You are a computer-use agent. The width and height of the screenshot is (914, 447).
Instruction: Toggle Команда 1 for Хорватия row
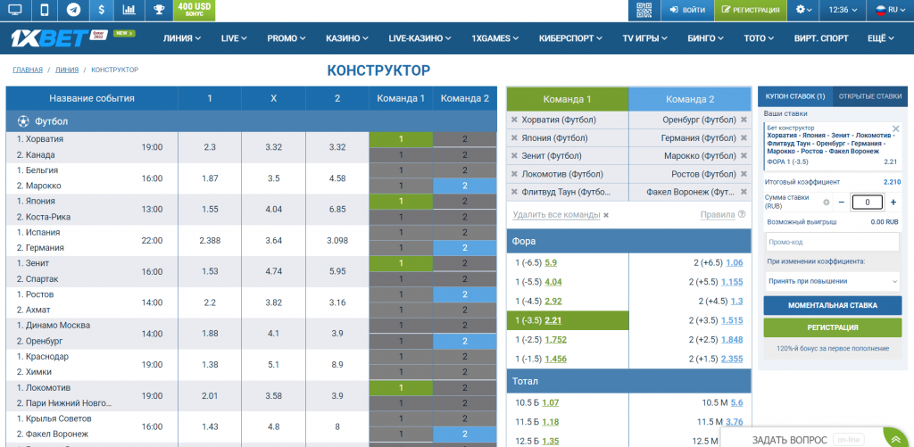[x=401, y=139]
